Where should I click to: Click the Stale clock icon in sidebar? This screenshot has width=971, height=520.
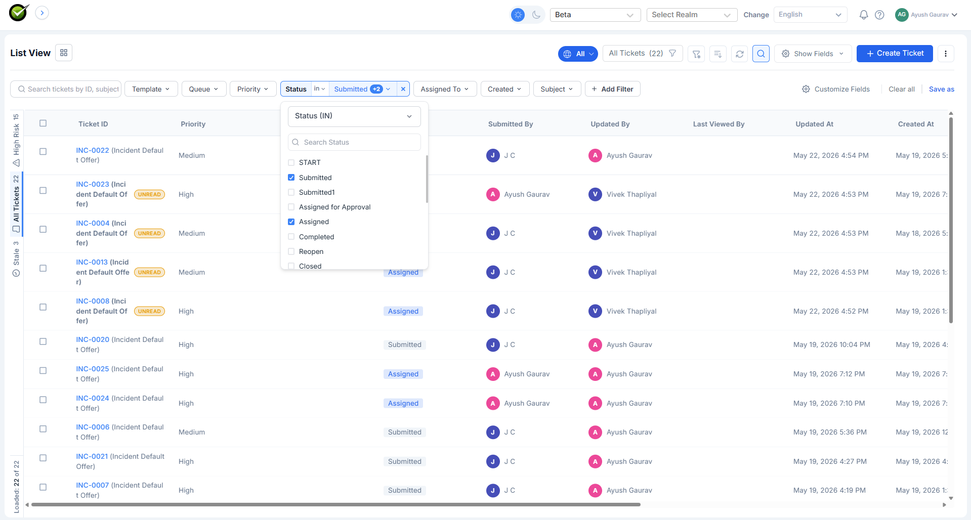[16, 273]
